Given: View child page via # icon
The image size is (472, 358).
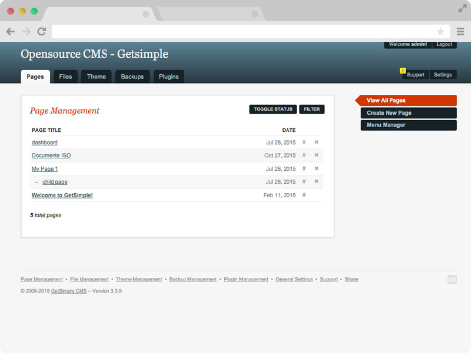Looking at the screenshot, I should click(x=304, y=181).
